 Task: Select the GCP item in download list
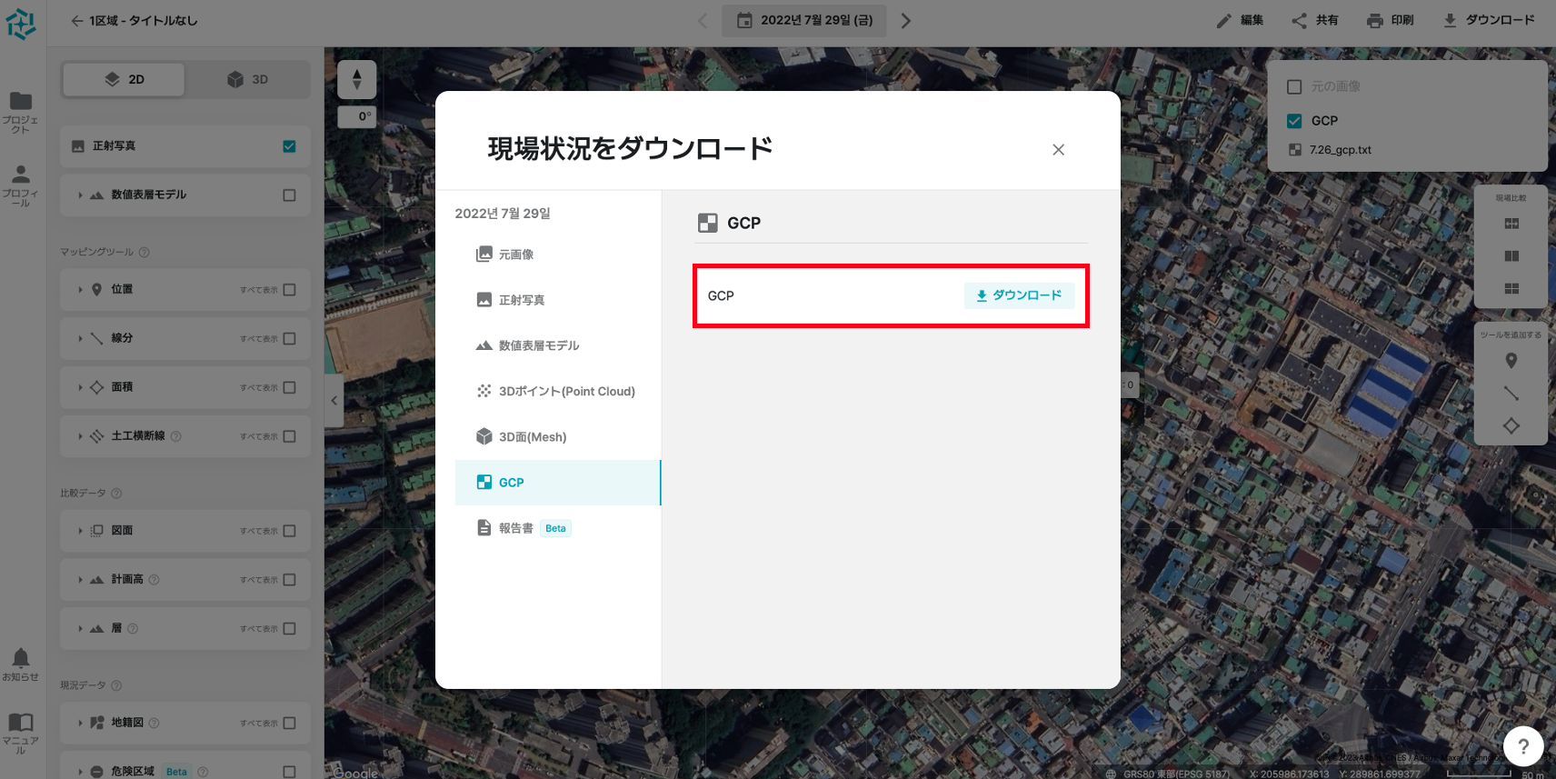click(557, 483)
